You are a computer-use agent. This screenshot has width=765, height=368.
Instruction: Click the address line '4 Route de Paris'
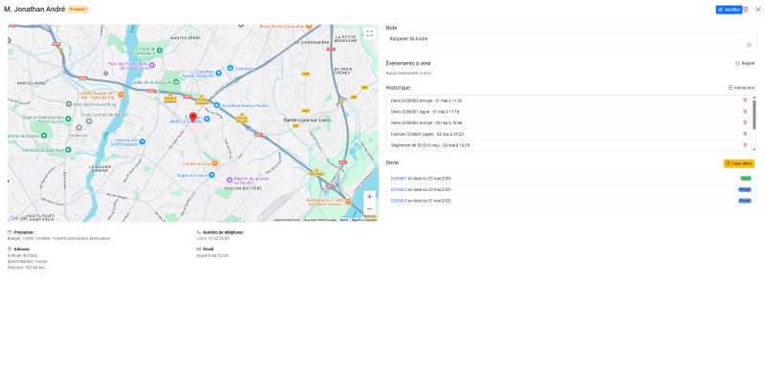pos(22,255)
